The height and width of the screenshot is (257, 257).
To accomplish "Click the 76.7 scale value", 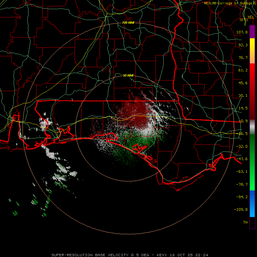I will click(243, 57).
